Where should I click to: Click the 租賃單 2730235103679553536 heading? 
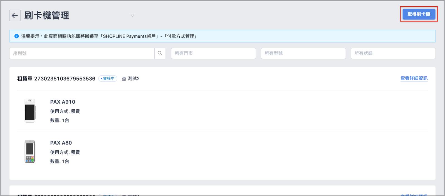click(x=56, y=79)
